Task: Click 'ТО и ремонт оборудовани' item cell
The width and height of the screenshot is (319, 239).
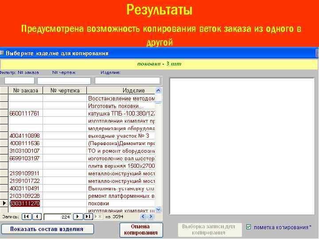Action: [x=121, y=151]
